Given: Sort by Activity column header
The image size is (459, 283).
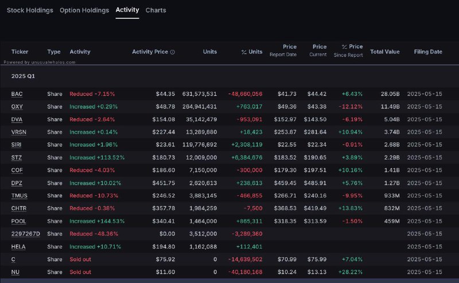Looking at the screenshot, I should [x=80, y=52].
